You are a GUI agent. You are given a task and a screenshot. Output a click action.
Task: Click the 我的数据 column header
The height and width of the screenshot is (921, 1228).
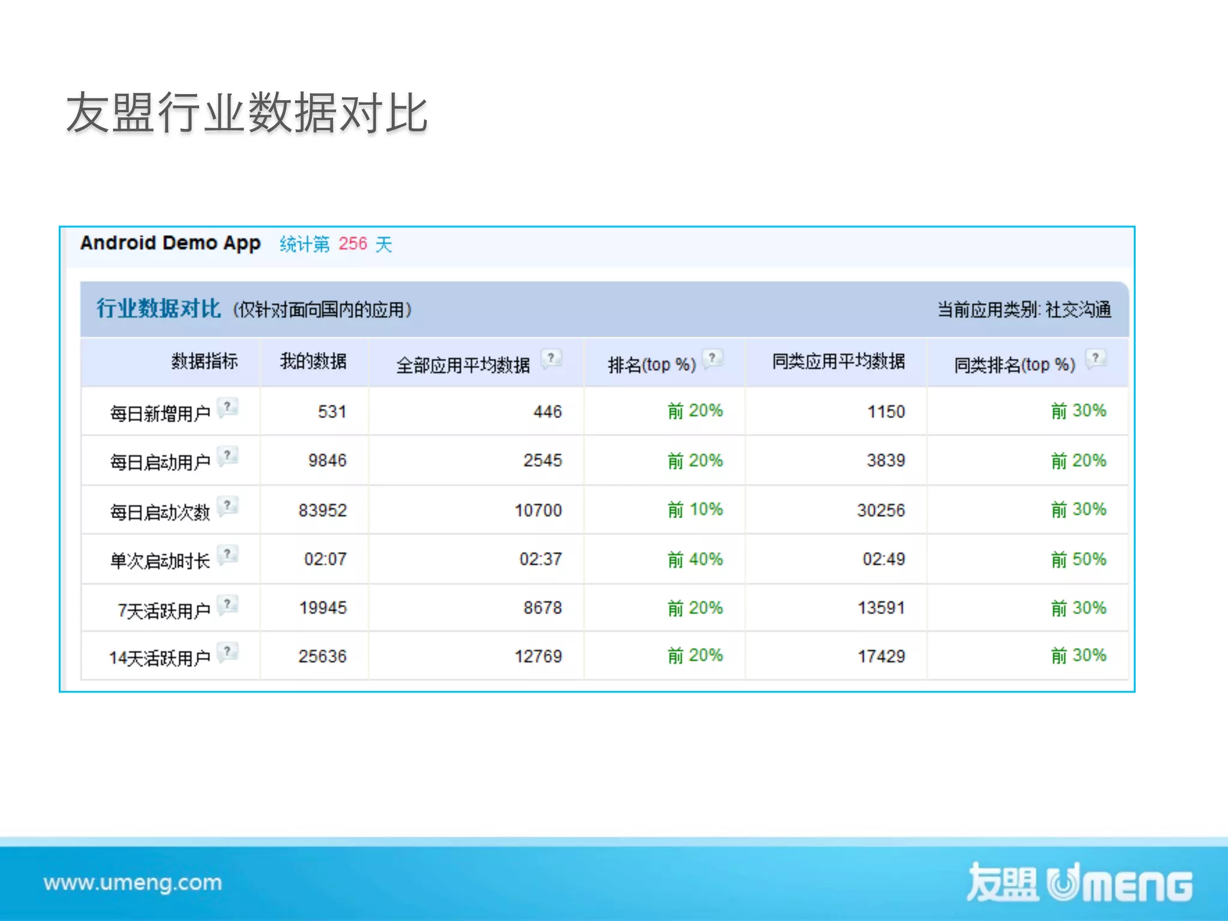tap(313, 361)
